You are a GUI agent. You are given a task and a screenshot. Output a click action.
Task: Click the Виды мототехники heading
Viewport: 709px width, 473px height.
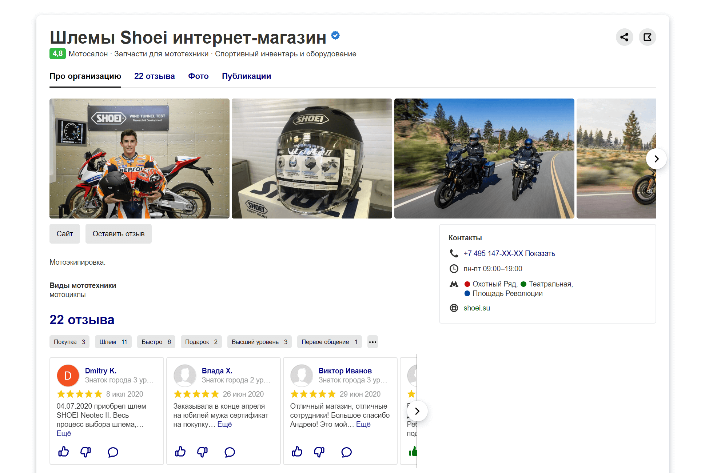tap(83, 285)
